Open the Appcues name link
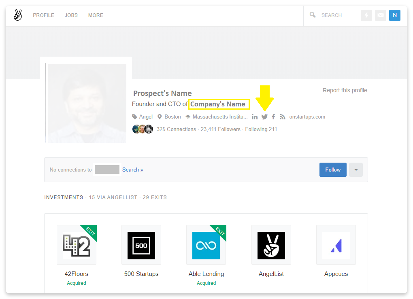413x299 pixels. [336, 274]
